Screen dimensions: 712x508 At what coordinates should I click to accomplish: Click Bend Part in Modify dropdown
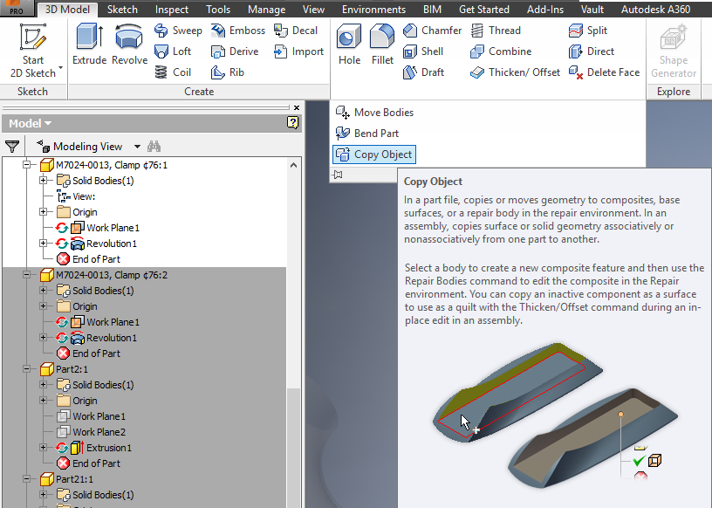(x=367, y=134)
